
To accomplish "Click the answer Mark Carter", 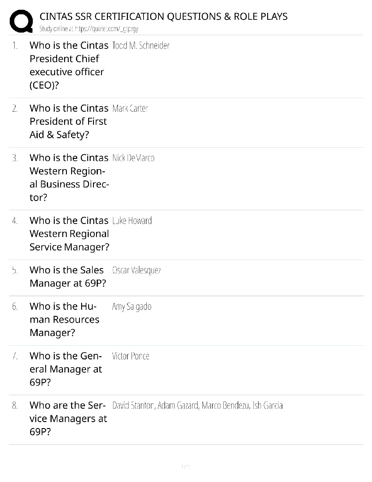I will 130,108.
